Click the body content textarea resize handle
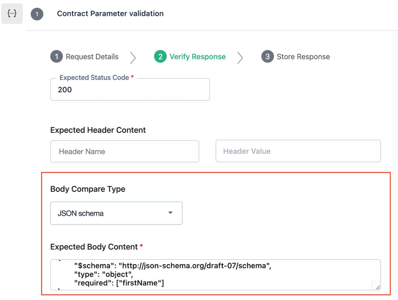The height and width of the screenshot is (300, 398). click(377, 286)
